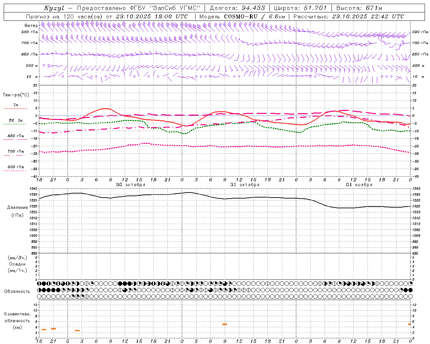Screen dimensions: 430x344
Task: Click the "850 гПа" label in the temperature legend
Action: (x=16, y=136)
